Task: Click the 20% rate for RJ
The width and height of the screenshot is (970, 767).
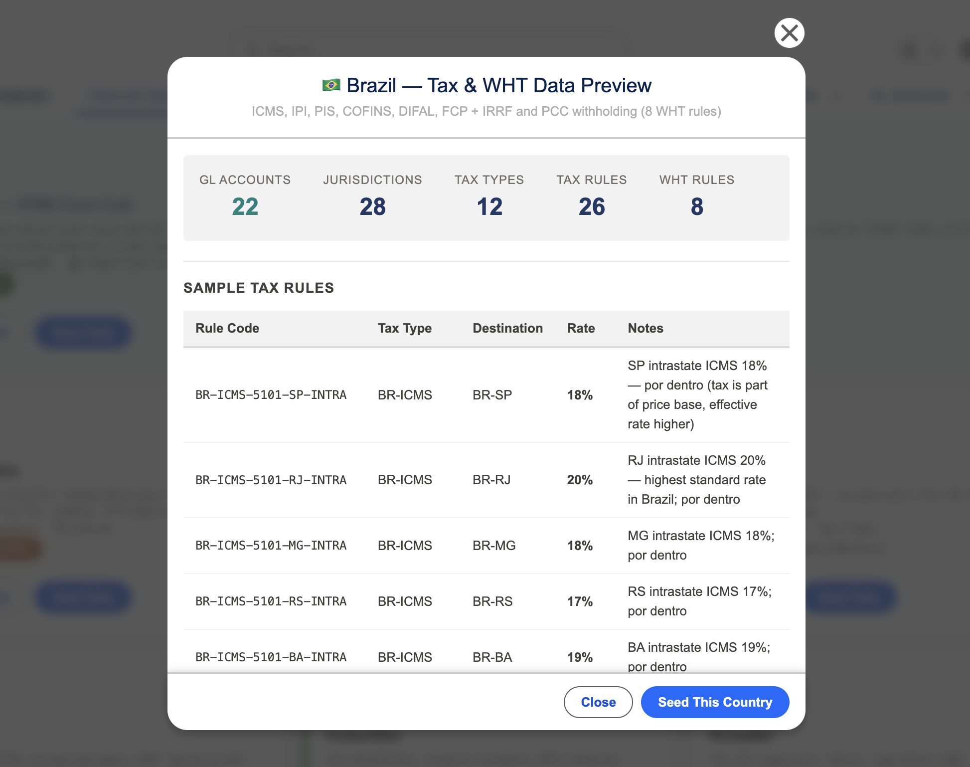Action: pyautogui.click(x=580, y=480)
